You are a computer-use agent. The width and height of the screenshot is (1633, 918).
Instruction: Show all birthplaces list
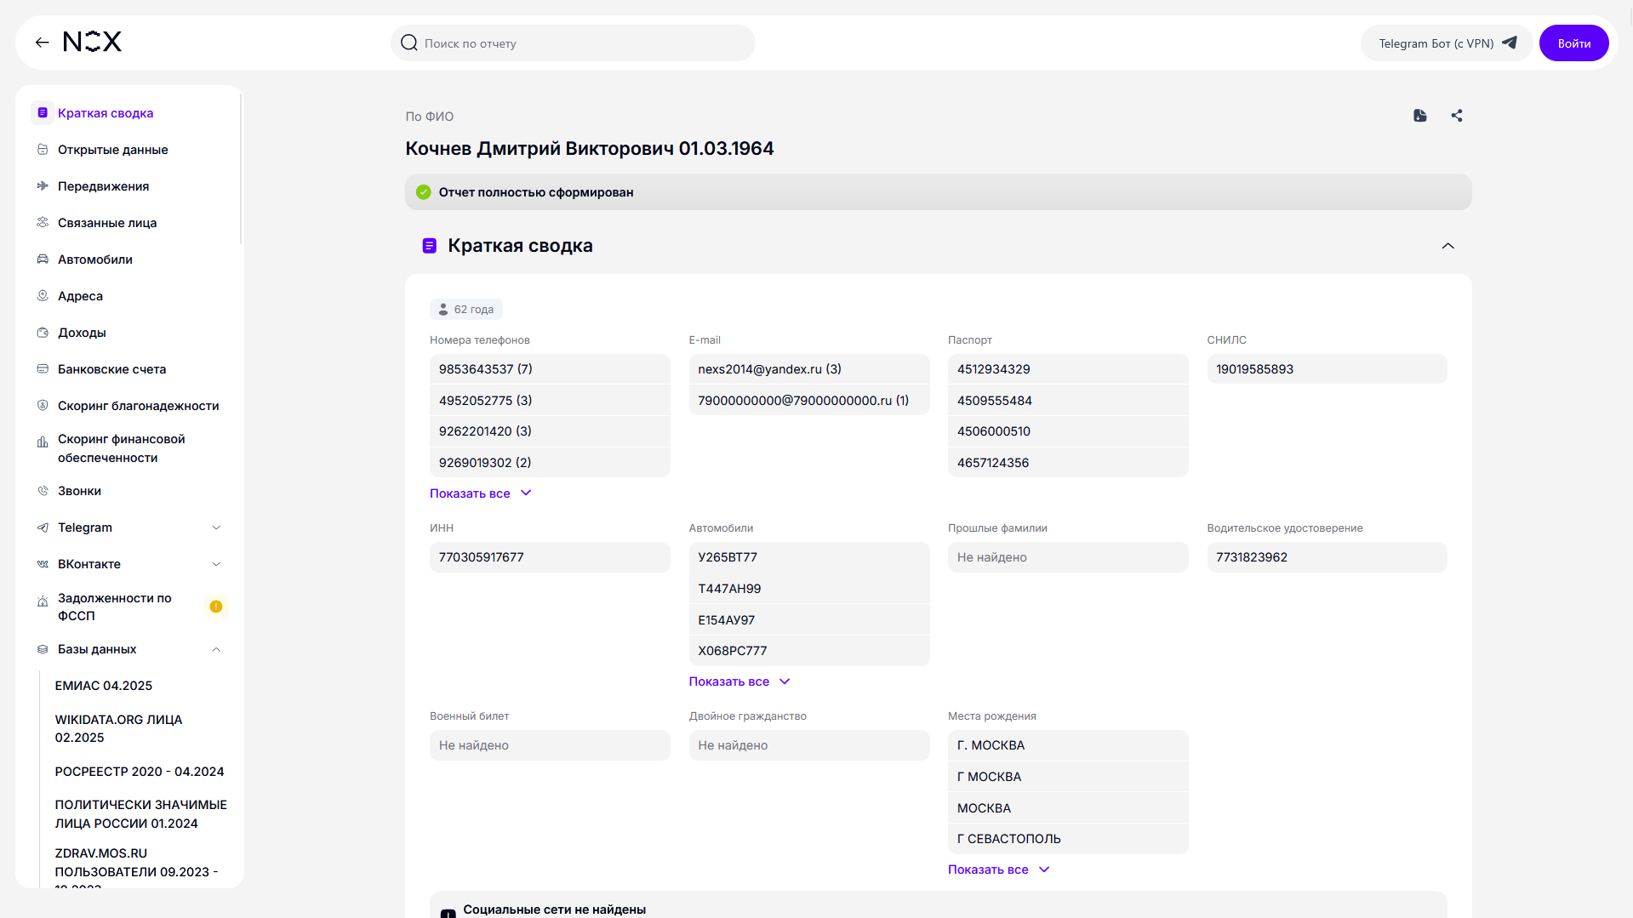999,870
